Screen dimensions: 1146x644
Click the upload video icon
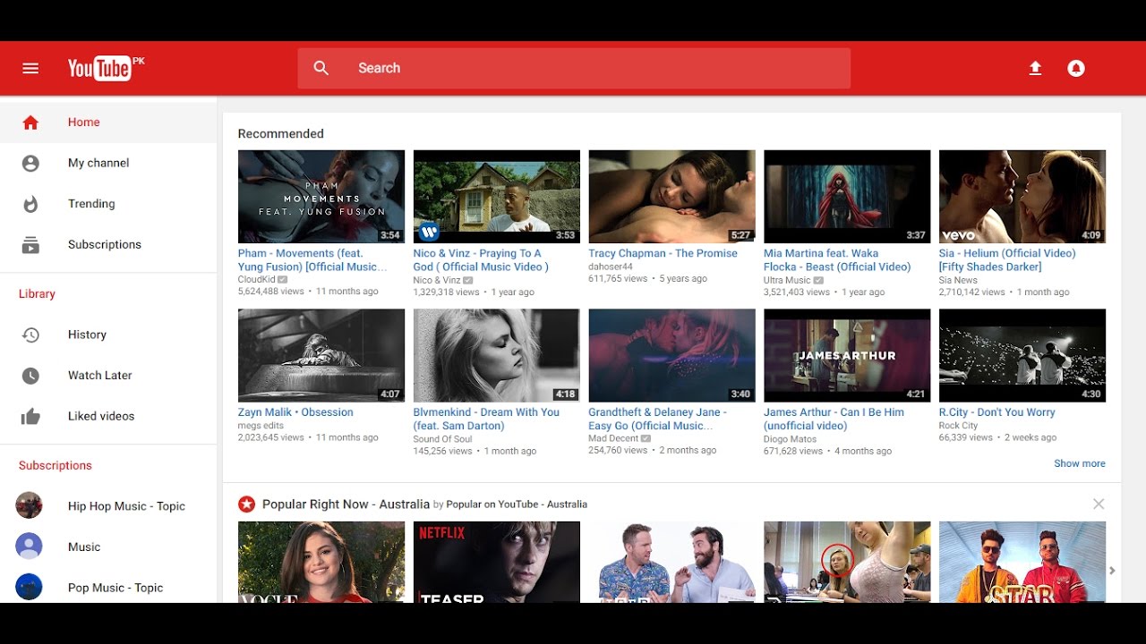pos(1035,68)
